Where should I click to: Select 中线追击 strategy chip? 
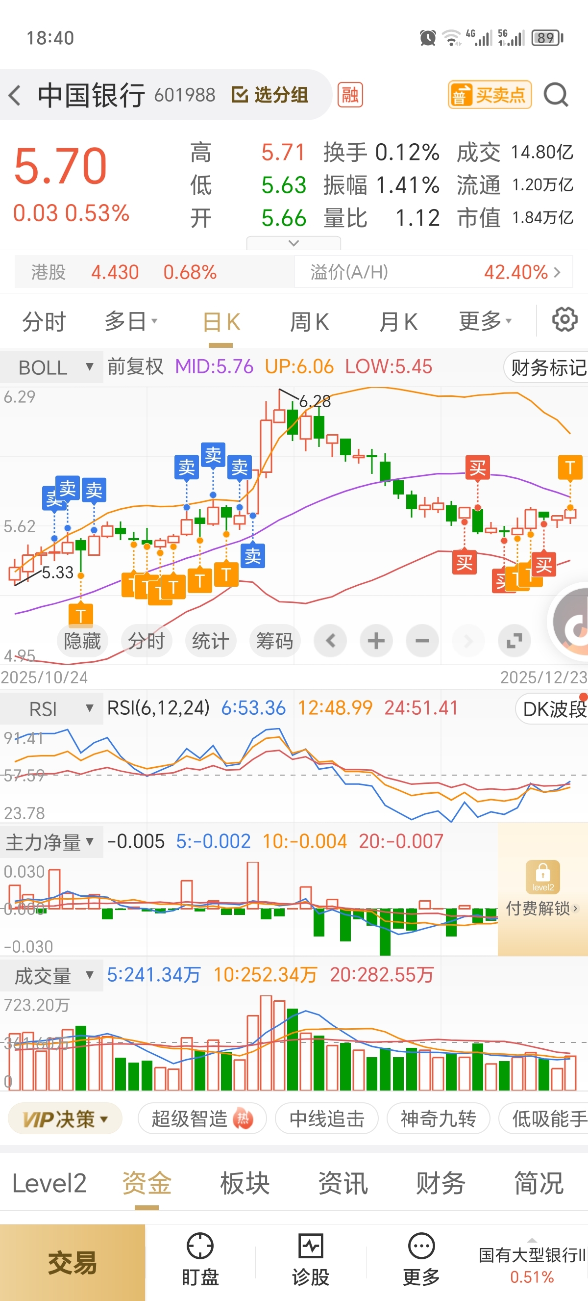(x=327, y=1119)
